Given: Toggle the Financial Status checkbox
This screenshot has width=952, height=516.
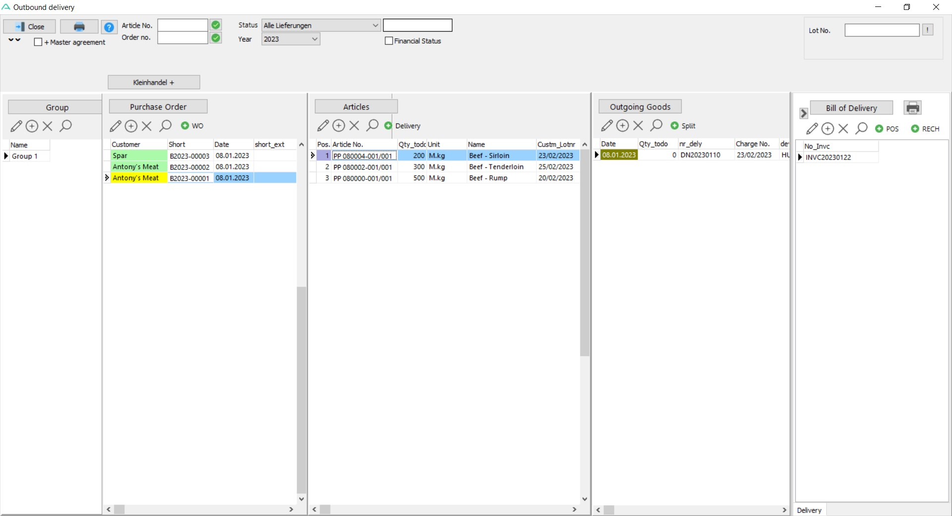Looking at the screenshot, I should pos(389,41).
